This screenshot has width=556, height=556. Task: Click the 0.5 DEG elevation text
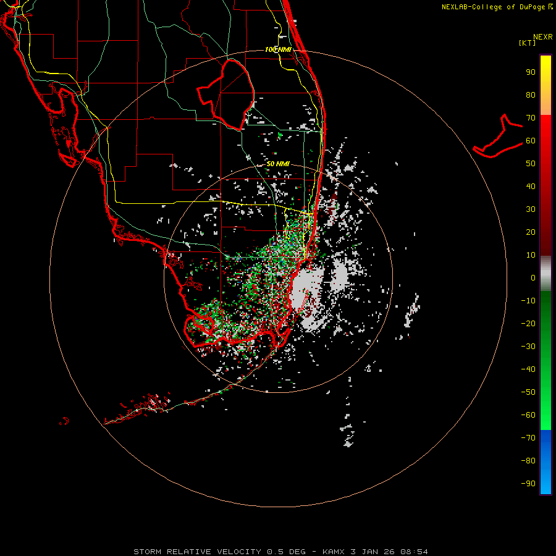(x=286, y=552)
